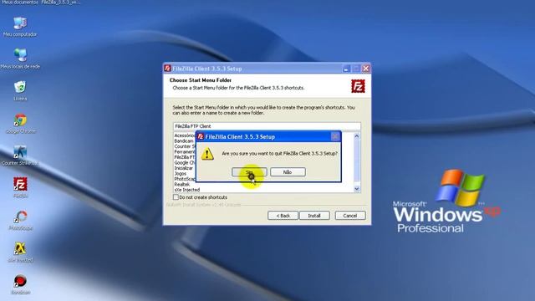
Task: Click the Cancel button in setup
Action: (350, 216)
